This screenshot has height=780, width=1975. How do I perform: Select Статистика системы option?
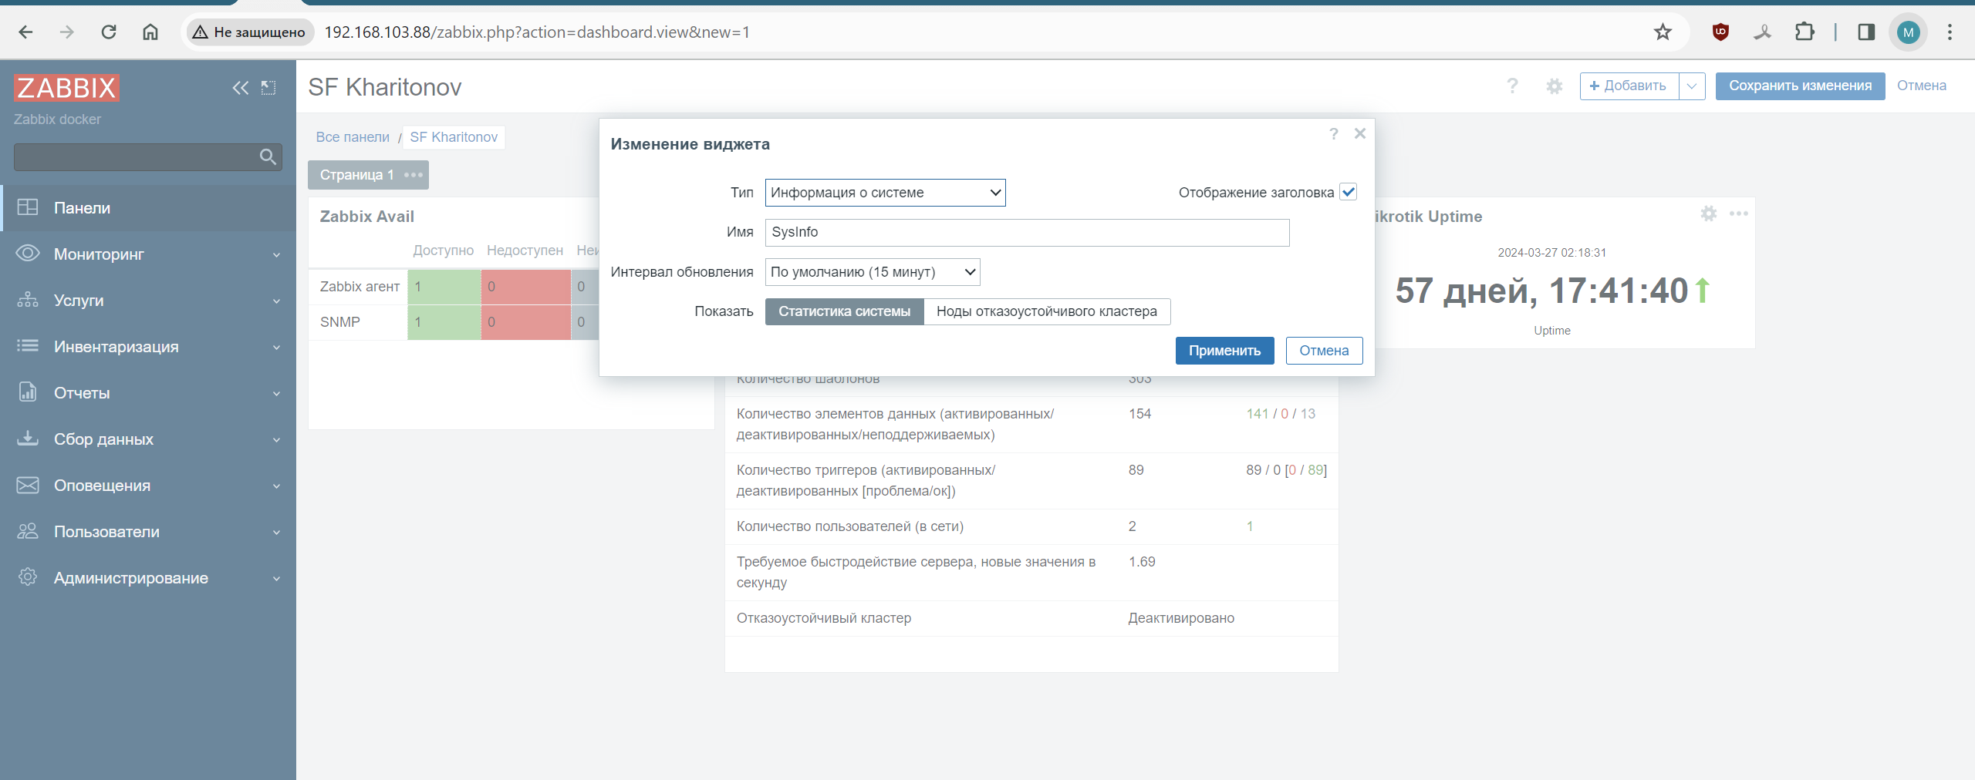pyautogui.click(x=844, y=311)
